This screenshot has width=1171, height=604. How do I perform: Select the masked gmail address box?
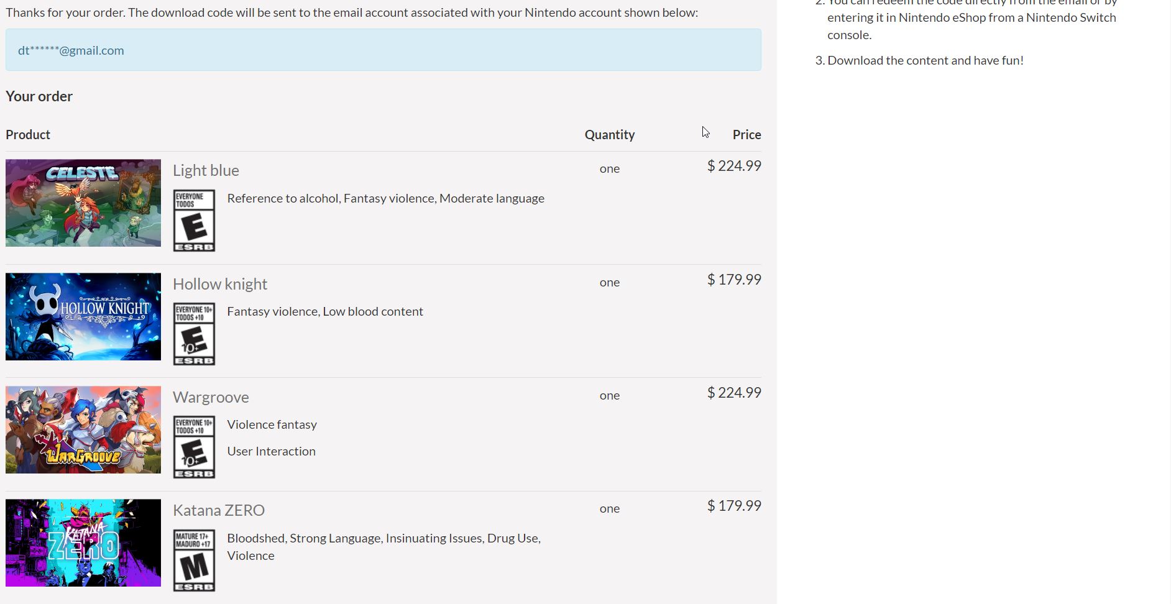pos(383,50)
